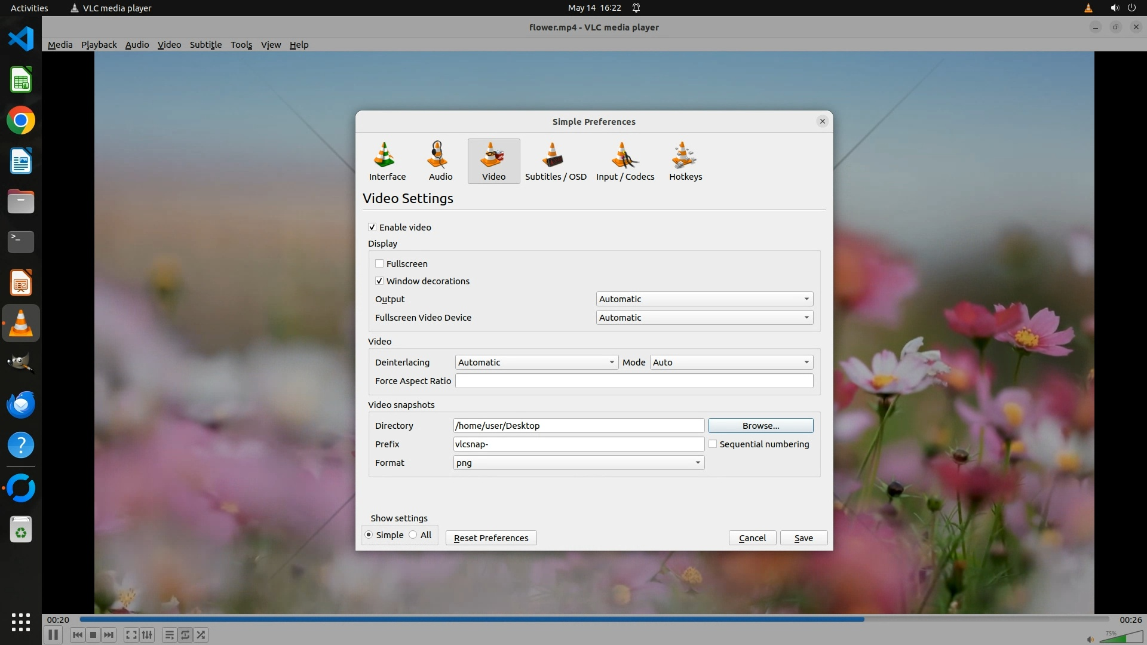The image size is (1147, 645).
Task: Expand the Output dropdown
Action: point(704,299)
